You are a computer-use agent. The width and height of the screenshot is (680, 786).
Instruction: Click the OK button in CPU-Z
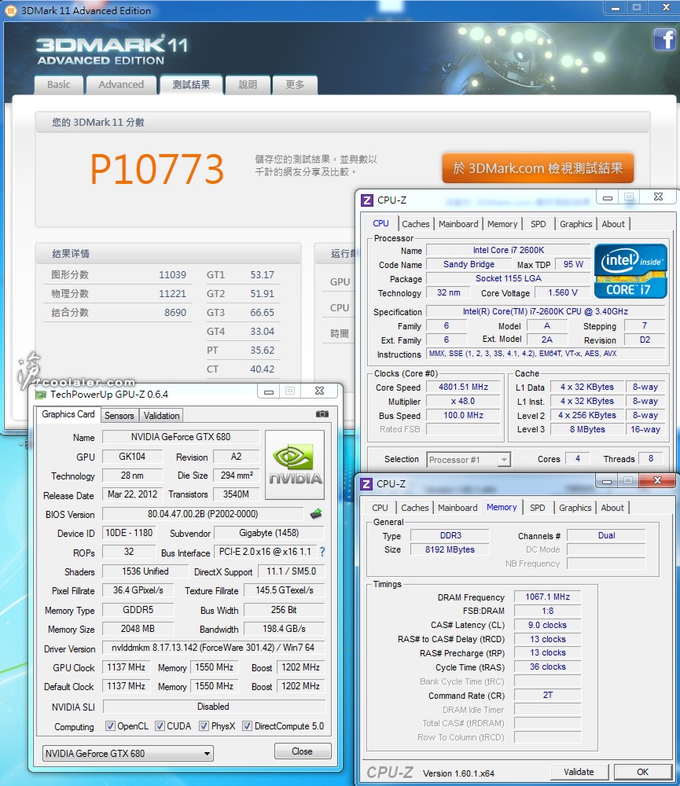[x=642, y=772]
